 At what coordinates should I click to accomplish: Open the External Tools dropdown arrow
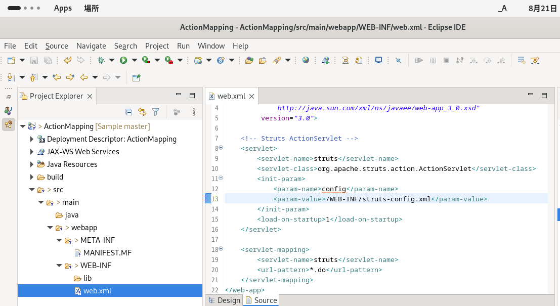click(180, 60)
